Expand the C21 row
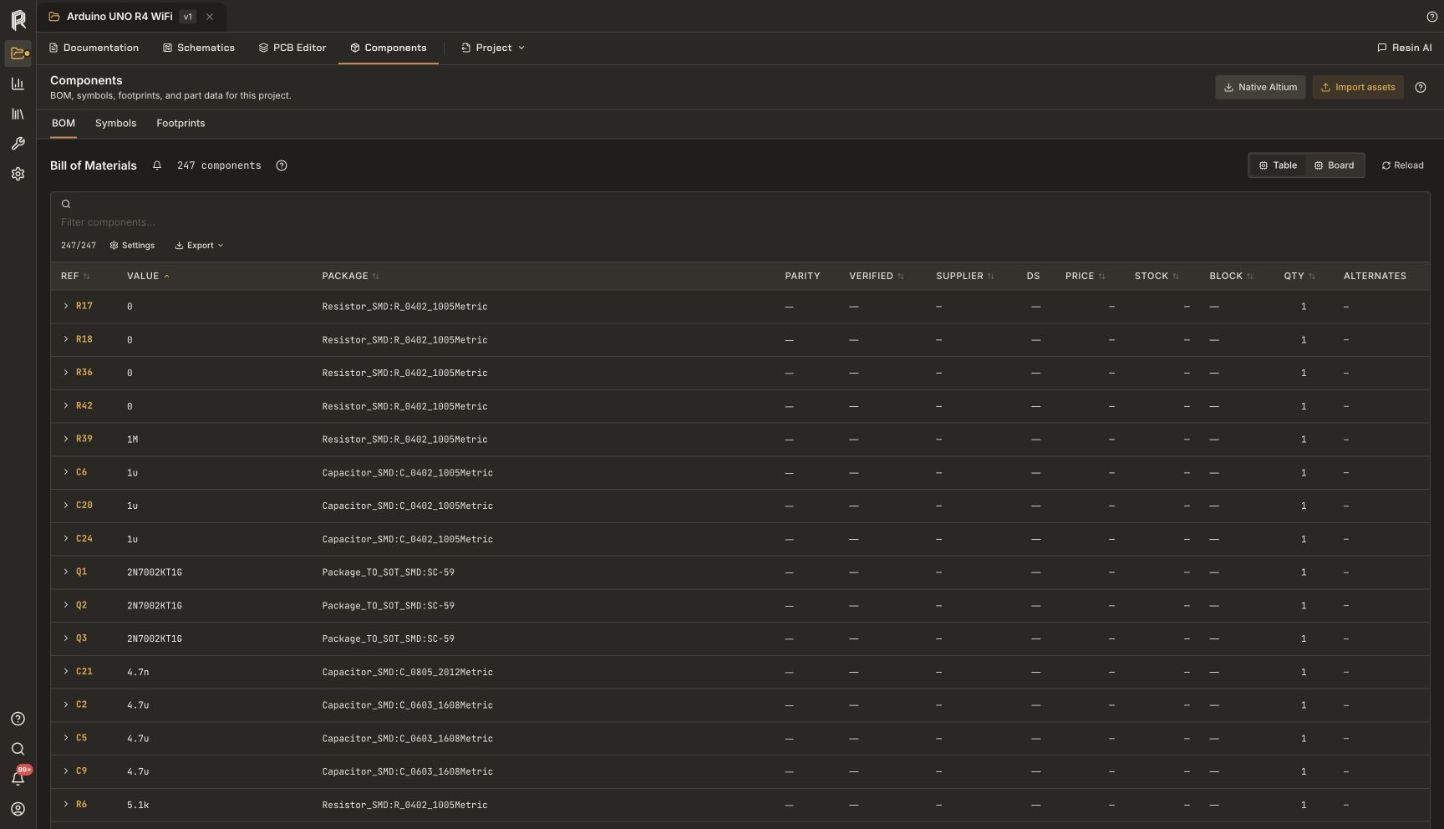Viewport: 1444px width, 829px height. click(x=66, y=671)
